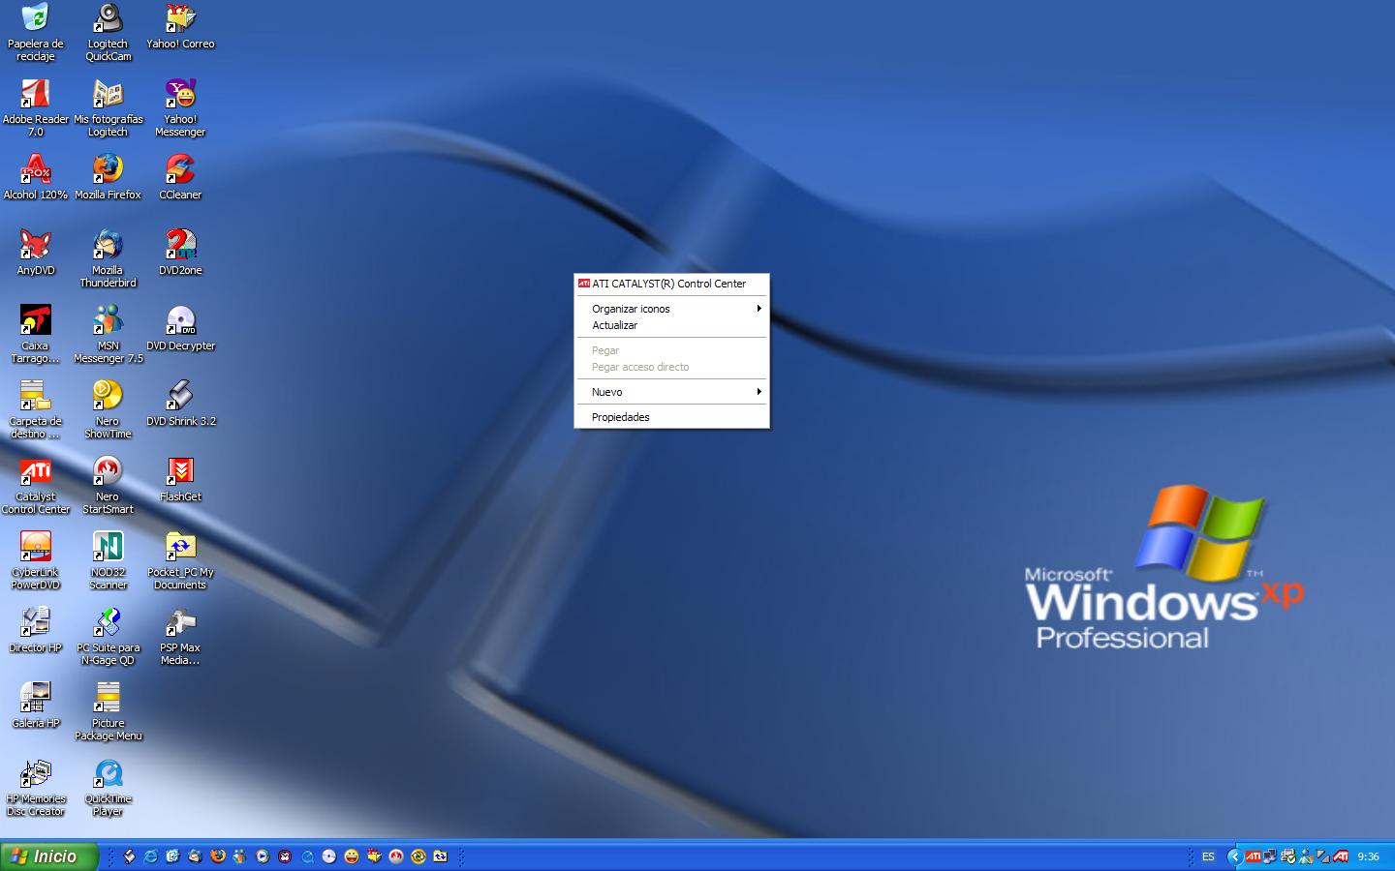1395x871 pixels.
Task: Choose Actualizar in the context menu
Action: [615, 325]
